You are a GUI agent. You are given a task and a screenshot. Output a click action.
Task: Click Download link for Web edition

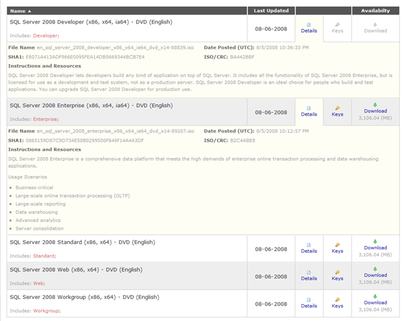[x=376, y=275]
